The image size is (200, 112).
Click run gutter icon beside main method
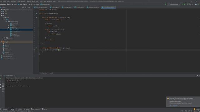[x=36, y=48]
